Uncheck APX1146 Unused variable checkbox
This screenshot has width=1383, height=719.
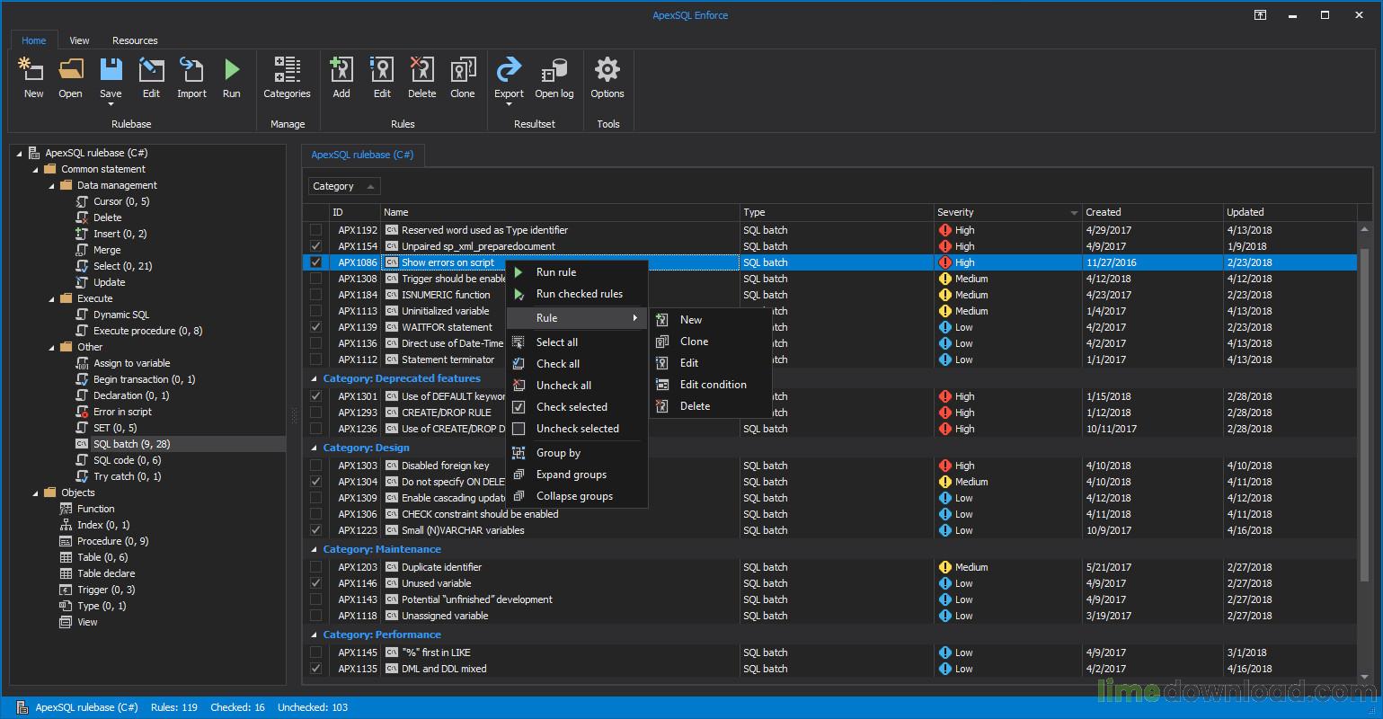(x=315, y=583)
